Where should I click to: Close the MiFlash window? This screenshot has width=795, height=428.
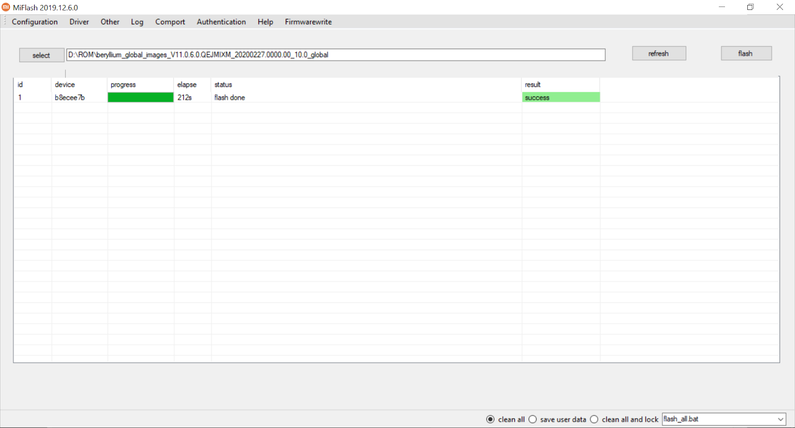[x=780, y=7]
